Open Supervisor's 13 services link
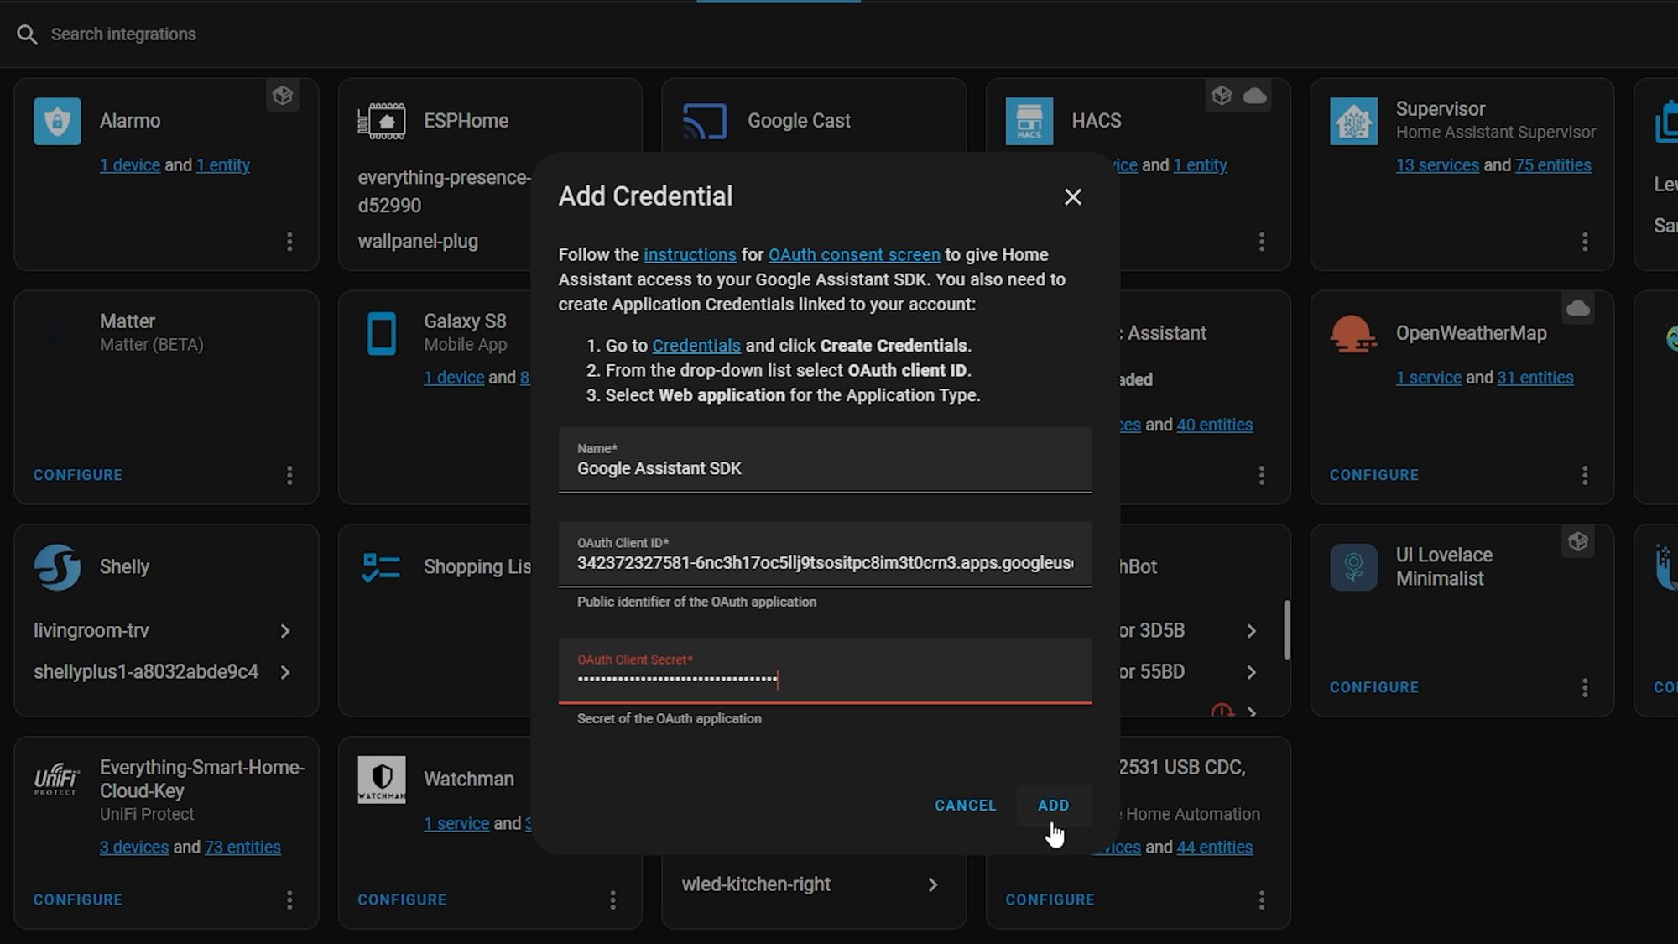 (1437, 165)
